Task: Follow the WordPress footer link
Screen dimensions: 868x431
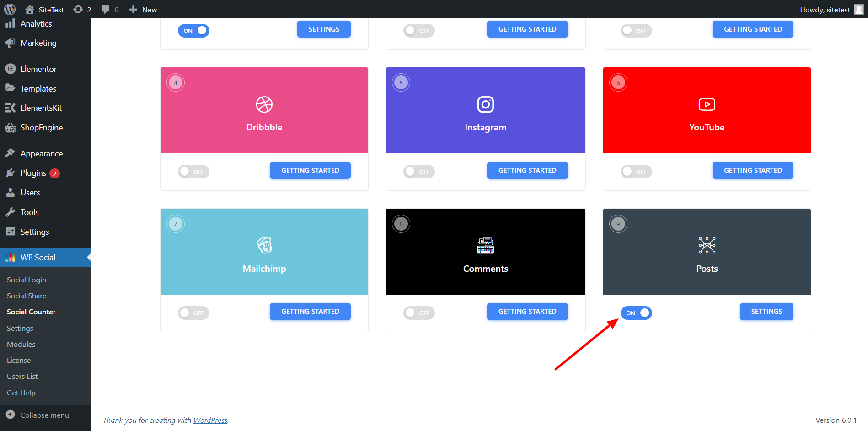Action: click(x=210, y=420)
